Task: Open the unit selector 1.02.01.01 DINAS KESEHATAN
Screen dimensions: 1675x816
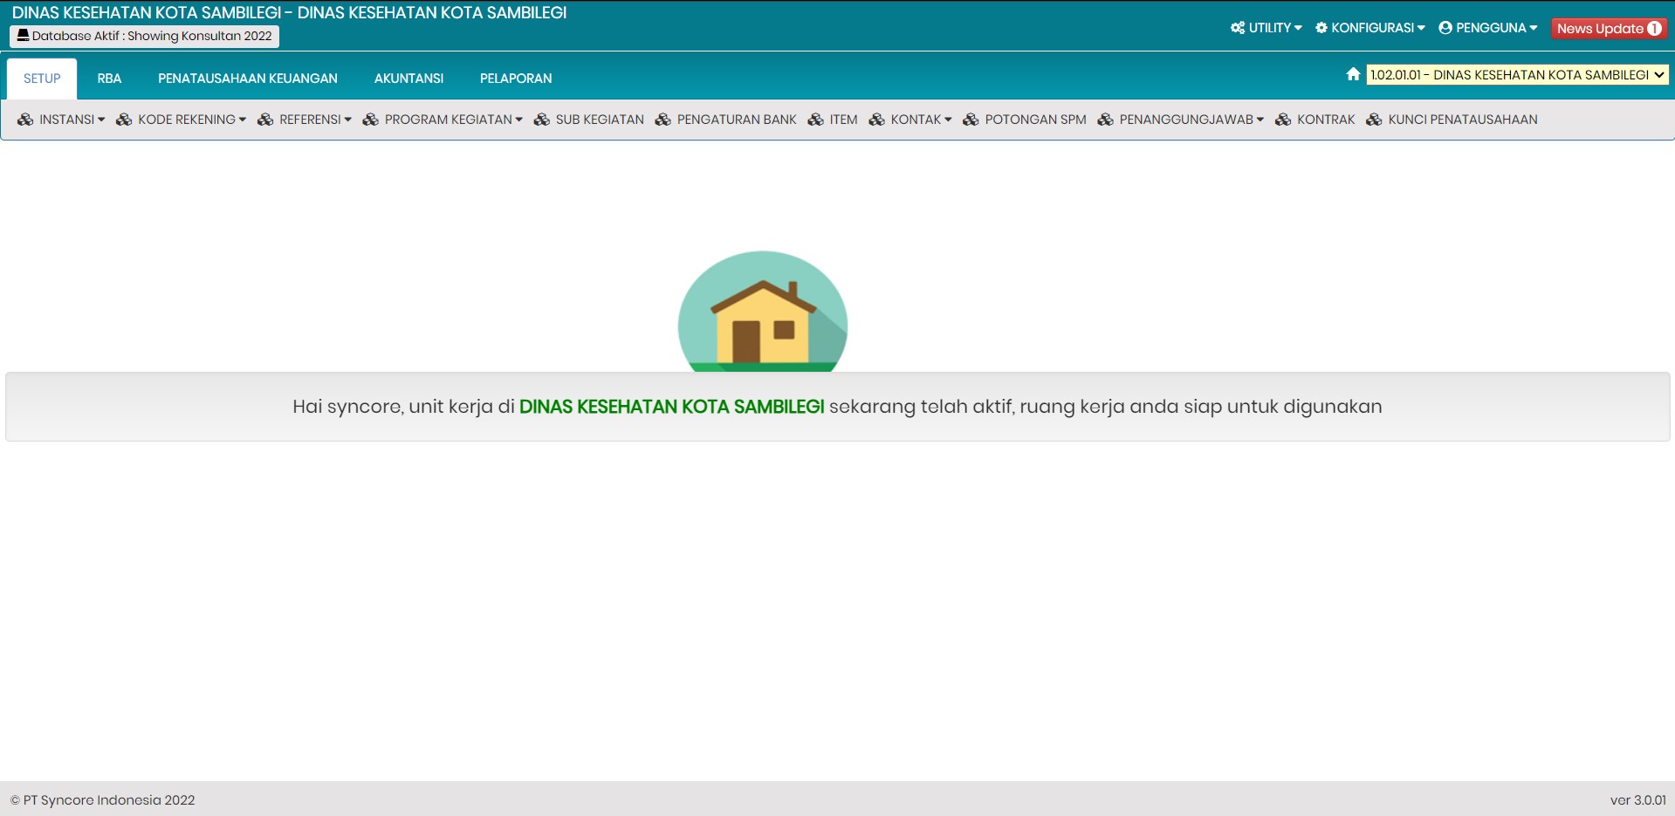Action: [1518, 75]
